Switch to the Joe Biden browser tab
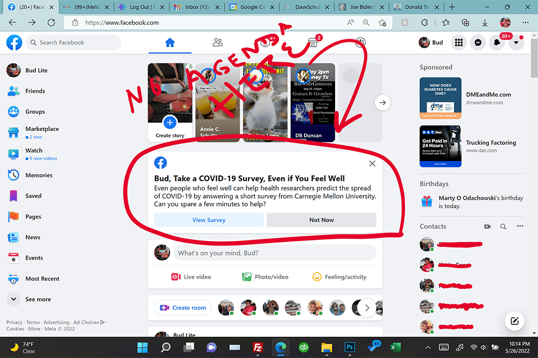The width and height of the screenshot is (538, 358). (x=360, y=7)
